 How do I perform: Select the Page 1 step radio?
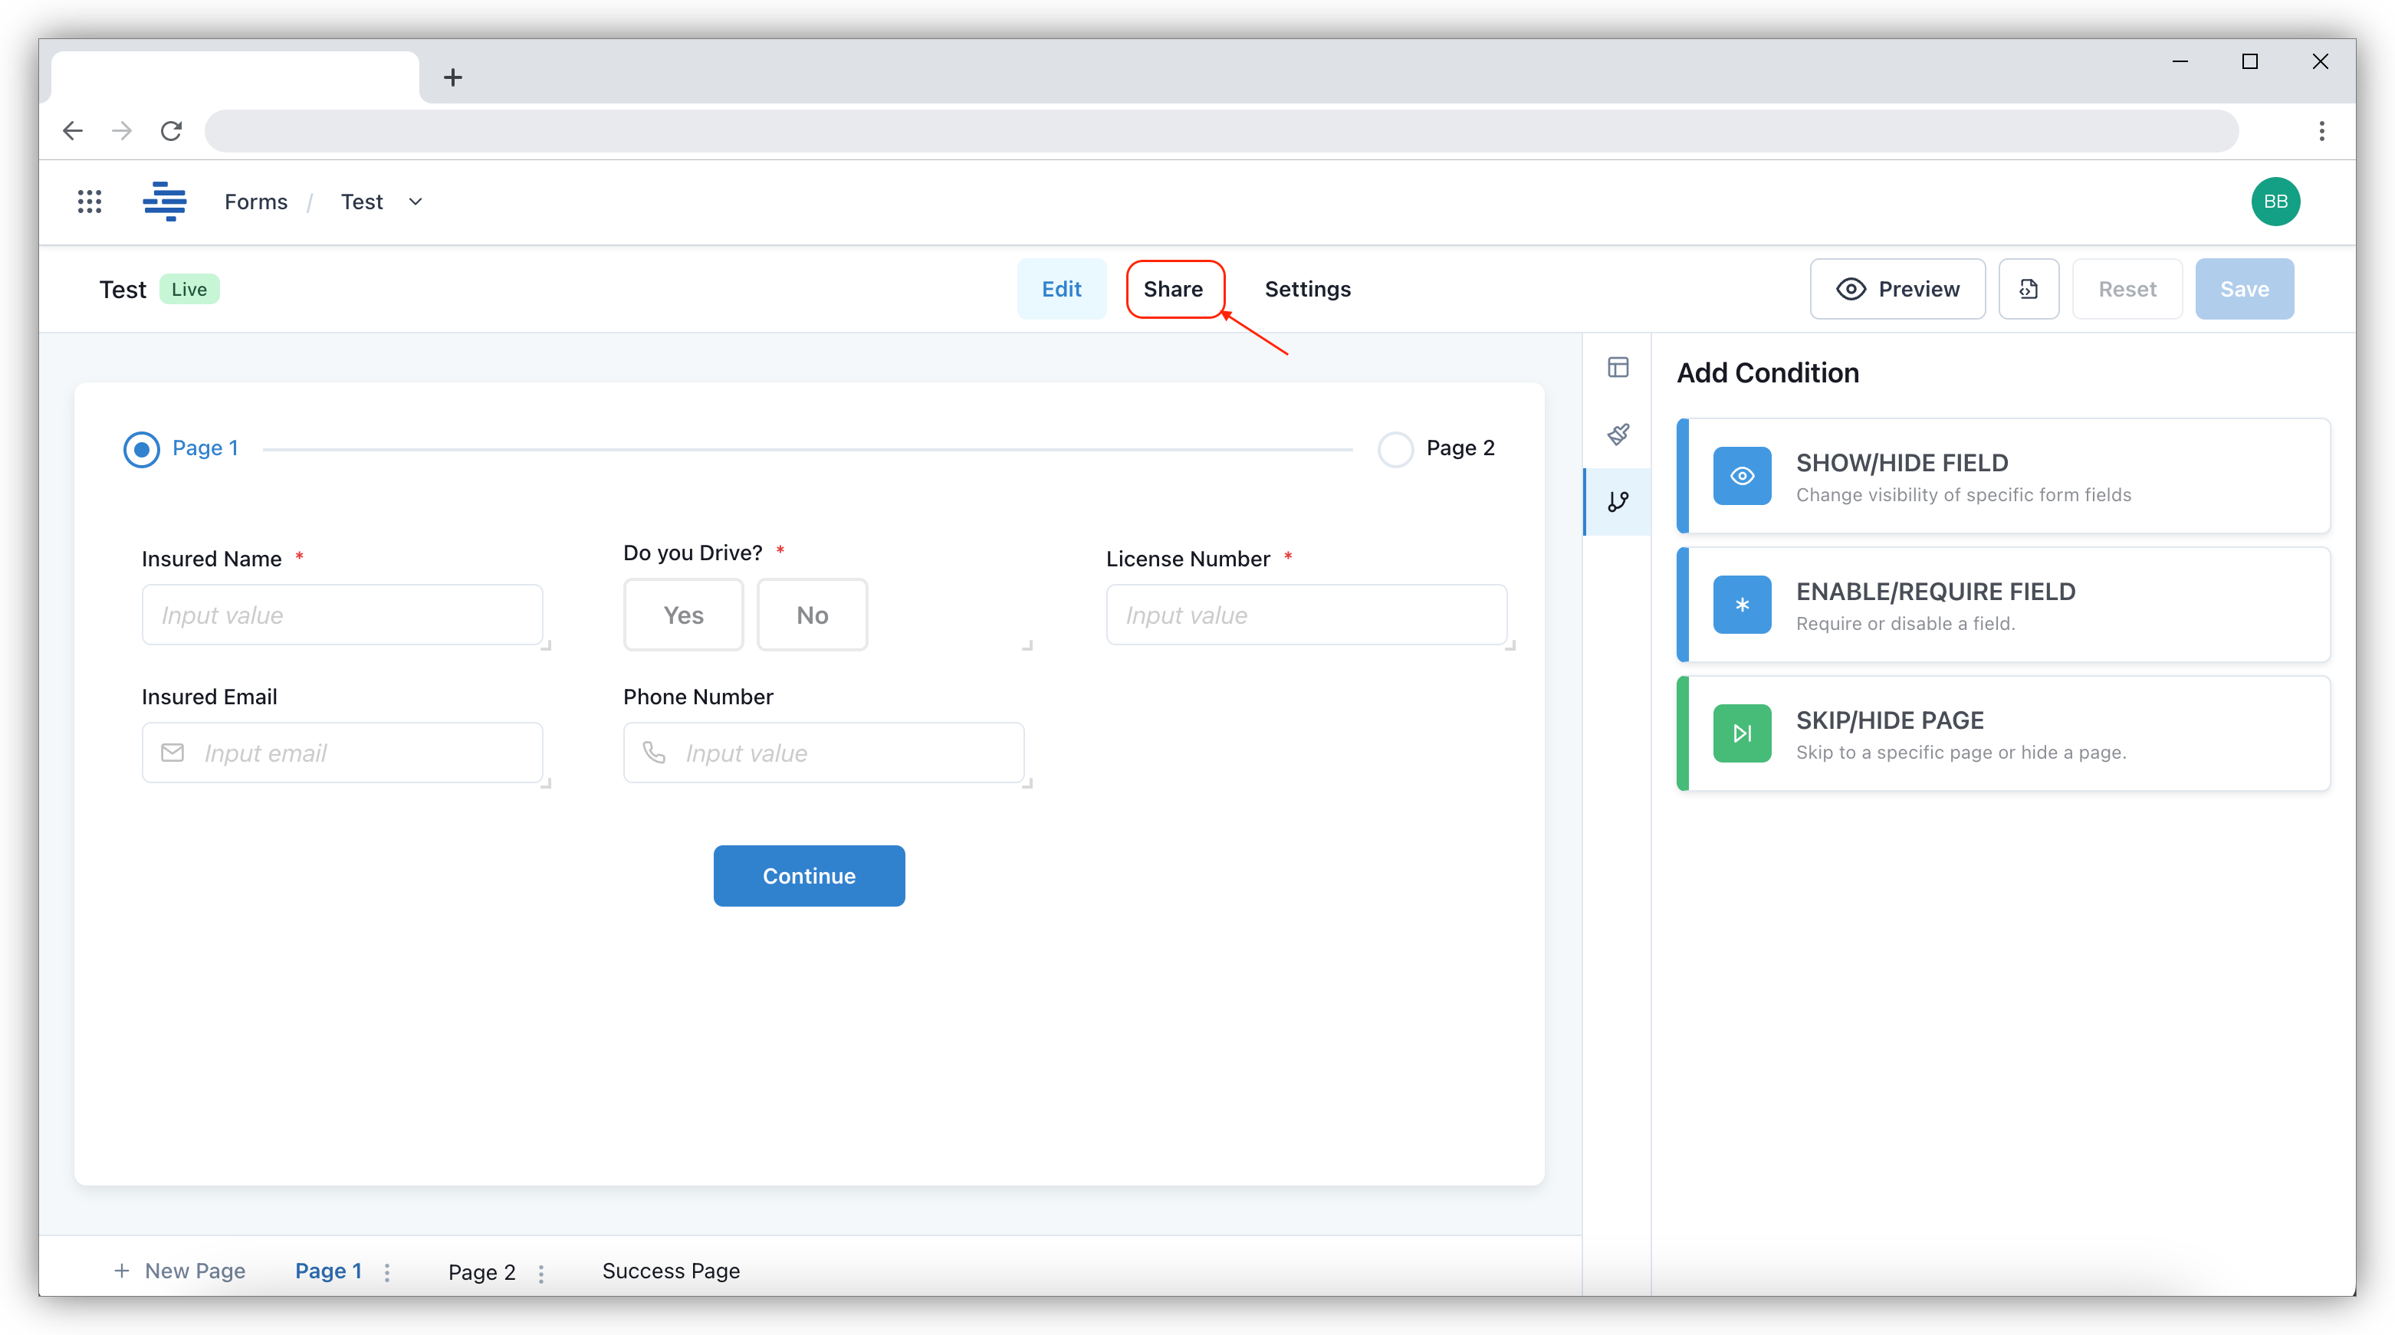[141, 449]
